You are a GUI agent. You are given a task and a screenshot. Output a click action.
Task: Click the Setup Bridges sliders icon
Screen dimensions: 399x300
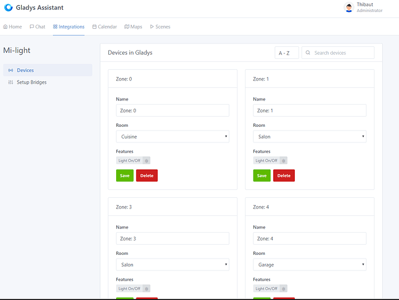click(11, 82)
